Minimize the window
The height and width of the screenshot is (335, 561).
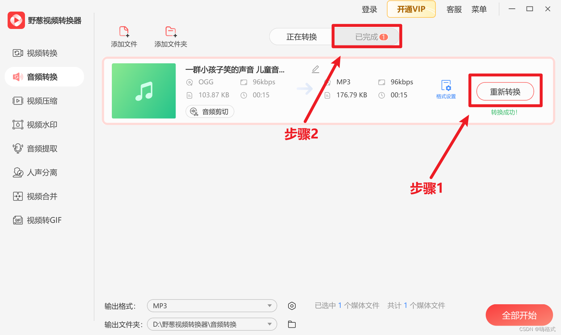[512, 9]
